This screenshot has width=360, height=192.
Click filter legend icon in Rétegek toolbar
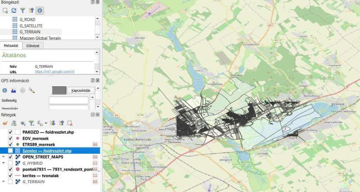pos(31,122)
